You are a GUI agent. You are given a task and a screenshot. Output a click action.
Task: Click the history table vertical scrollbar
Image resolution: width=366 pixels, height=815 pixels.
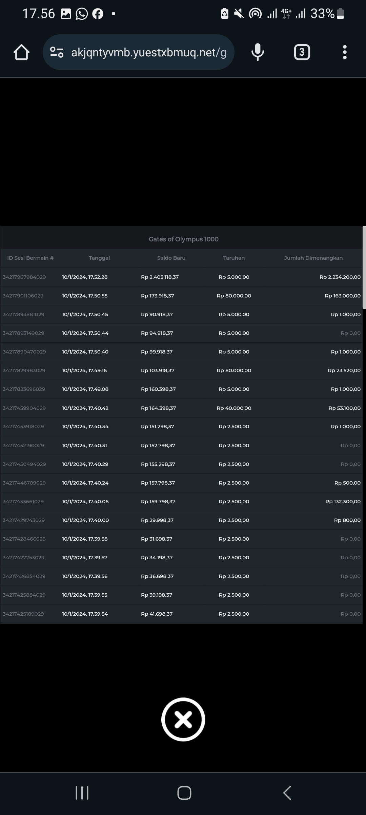[x=364, y=268]
